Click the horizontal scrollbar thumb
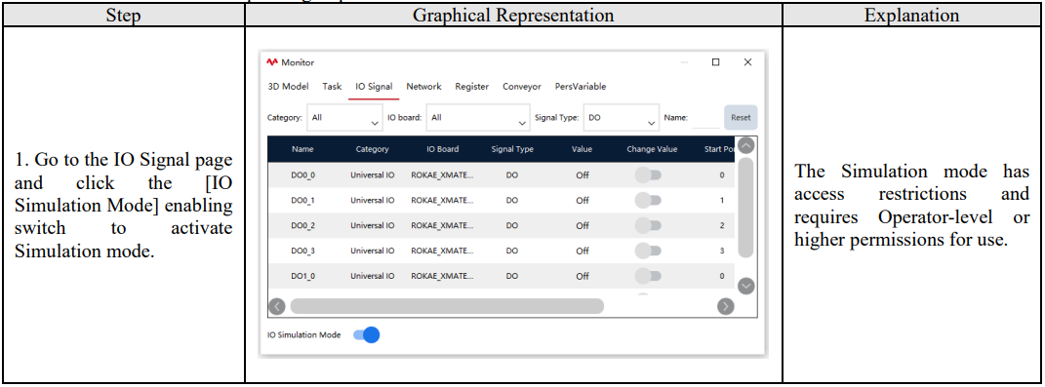 [447, 306]
